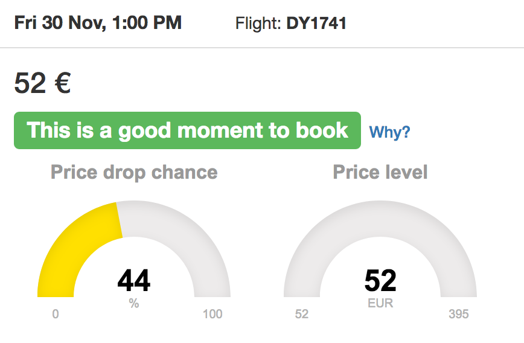The image size is (524, 343).
Task: Click the 44 percent value in gauge
Action: 134,281
